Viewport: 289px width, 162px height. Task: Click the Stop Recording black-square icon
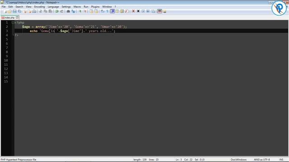pos(138,11)
